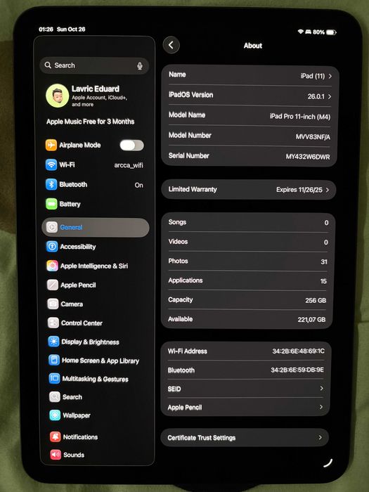Tap the Wi-Fi status icon in status bar
Viewport: 369px width, 492px height.
[301, 32]
